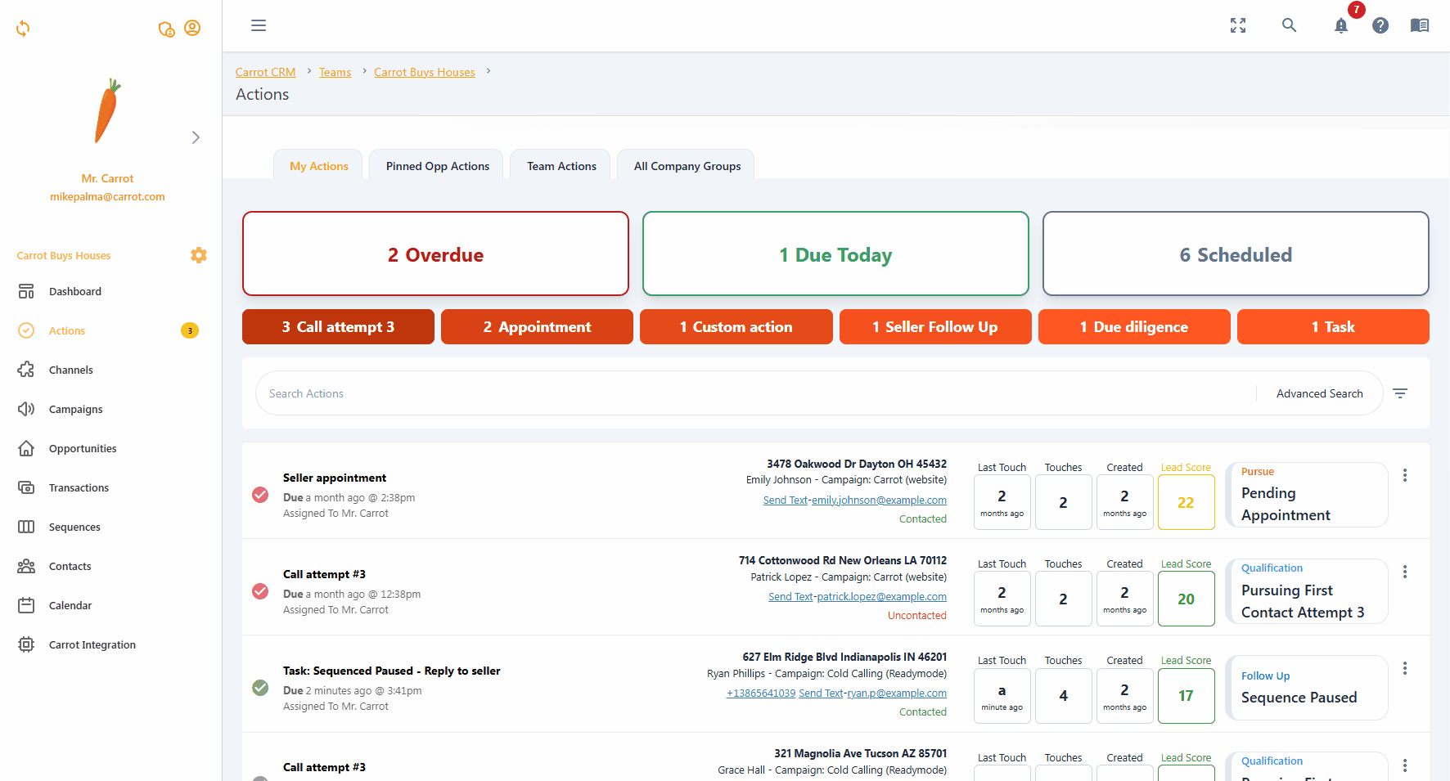This screenshot has height=781, width=1450.
Task: Open Carrot Integration in sidebar
Action: [x=92, y=644]
